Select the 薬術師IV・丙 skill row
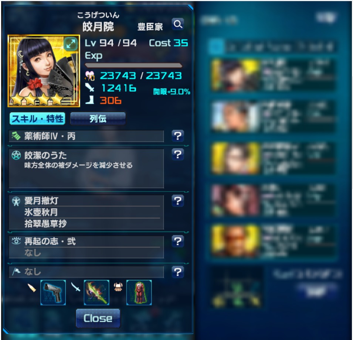This screenshot has width=353, height=340. click(86, 136)
